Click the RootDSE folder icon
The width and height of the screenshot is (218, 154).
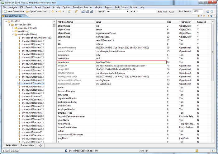click(x=9, y=21)
